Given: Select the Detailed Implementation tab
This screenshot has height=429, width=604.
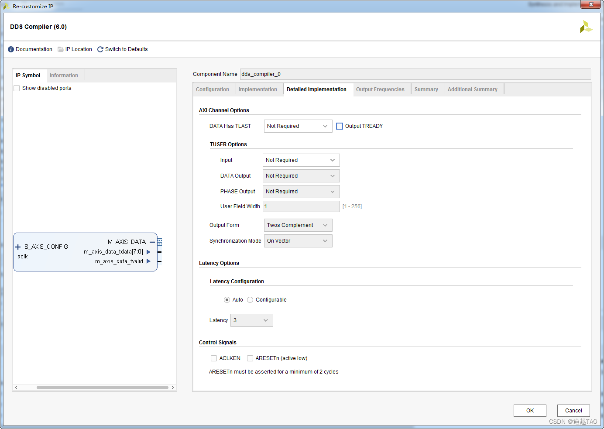Looking at the screenshot, I should [x=317, y=89].
